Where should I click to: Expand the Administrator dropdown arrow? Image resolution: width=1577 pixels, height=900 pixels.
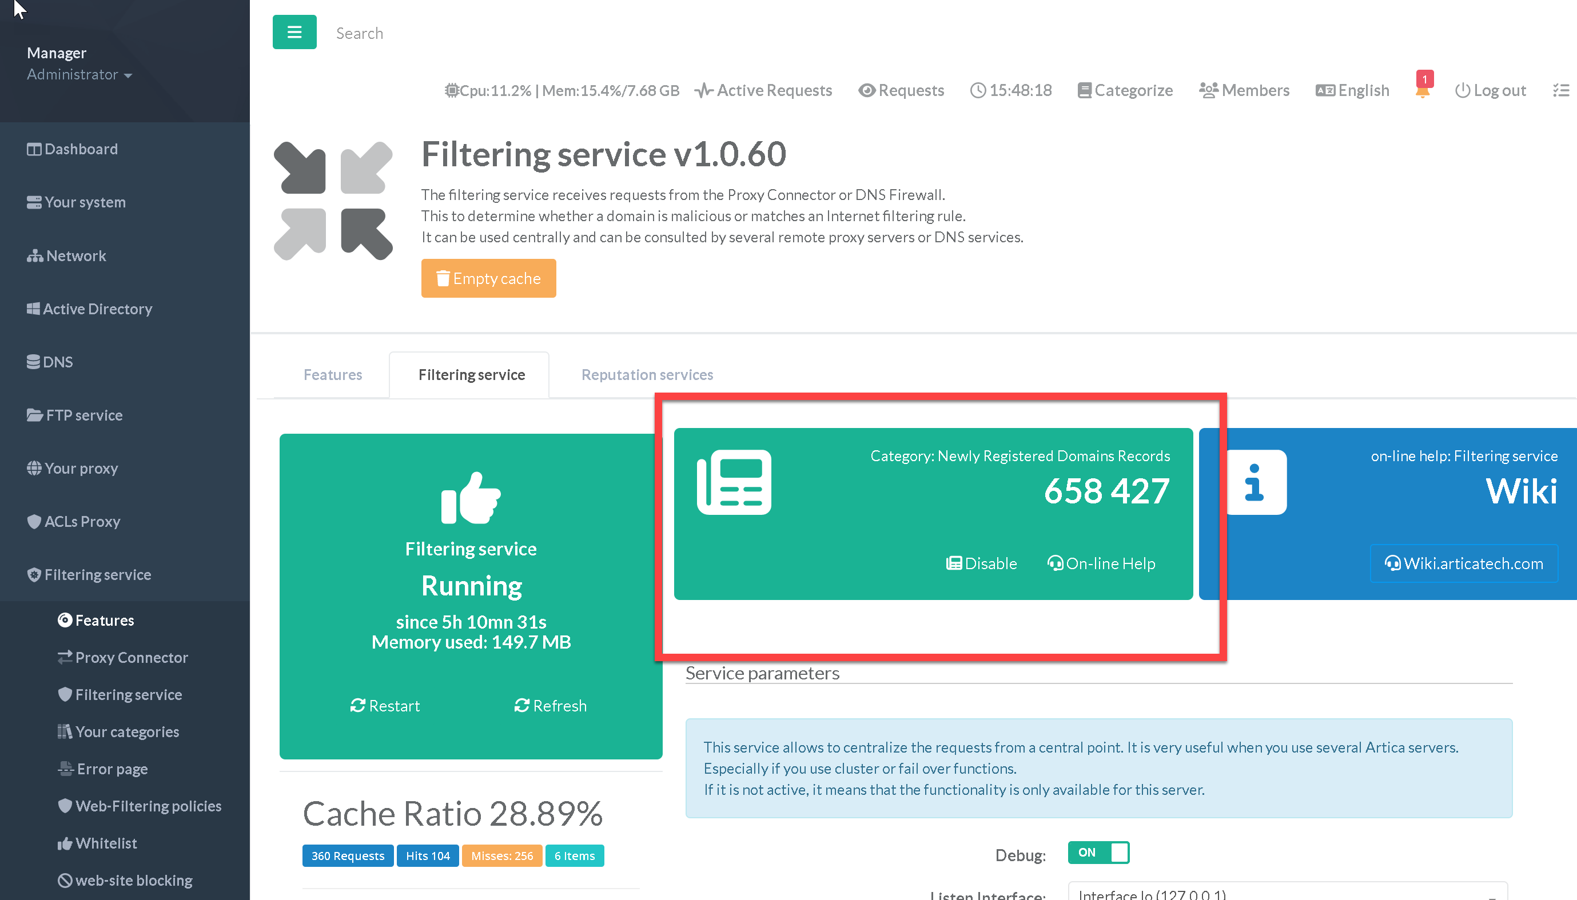(x=128, y=75)
